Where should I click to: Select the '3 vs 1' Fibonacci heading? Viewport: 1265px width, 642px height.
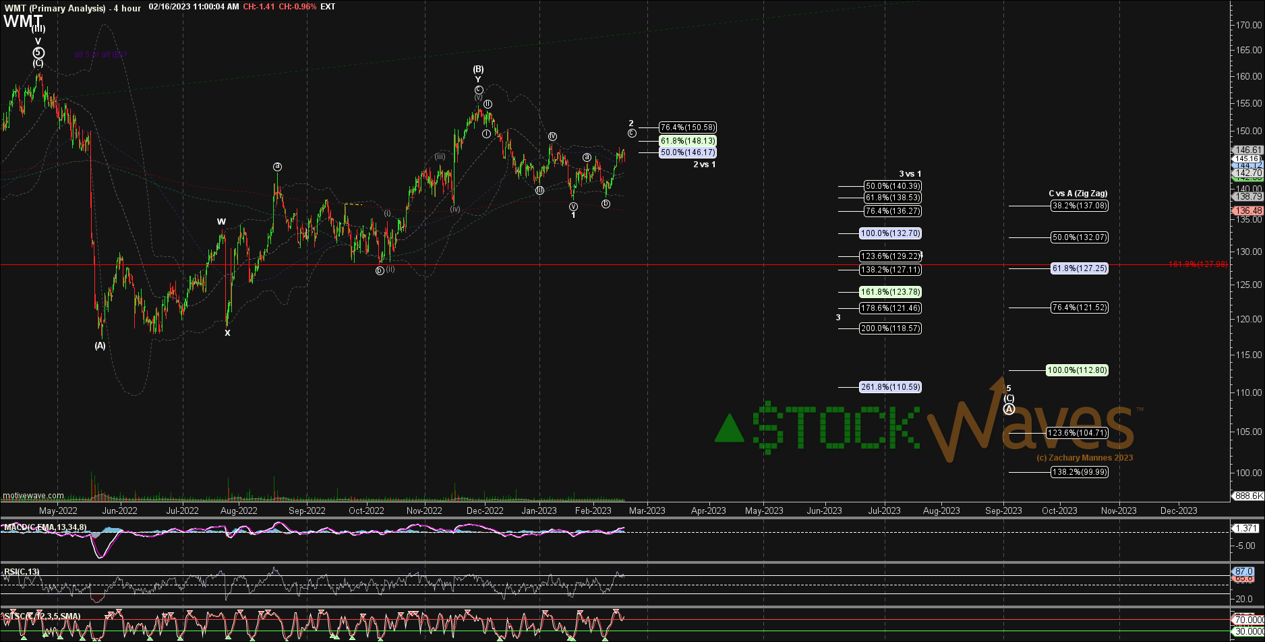pyautogui.click(x=910, y=174)
